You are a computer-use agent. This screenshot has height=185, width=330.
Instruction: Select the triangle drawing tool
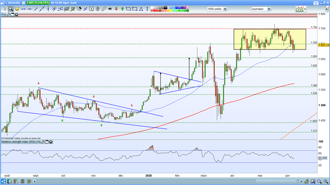coord(141,9)
